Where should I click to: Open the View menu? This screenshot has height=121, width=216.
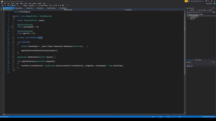tap(8, 3)
